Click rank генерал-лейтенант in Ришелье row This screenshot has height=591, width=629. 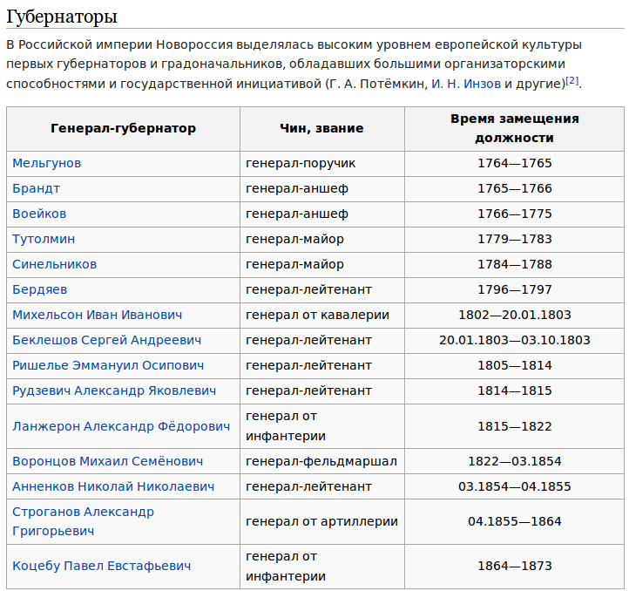coord(309,366)
